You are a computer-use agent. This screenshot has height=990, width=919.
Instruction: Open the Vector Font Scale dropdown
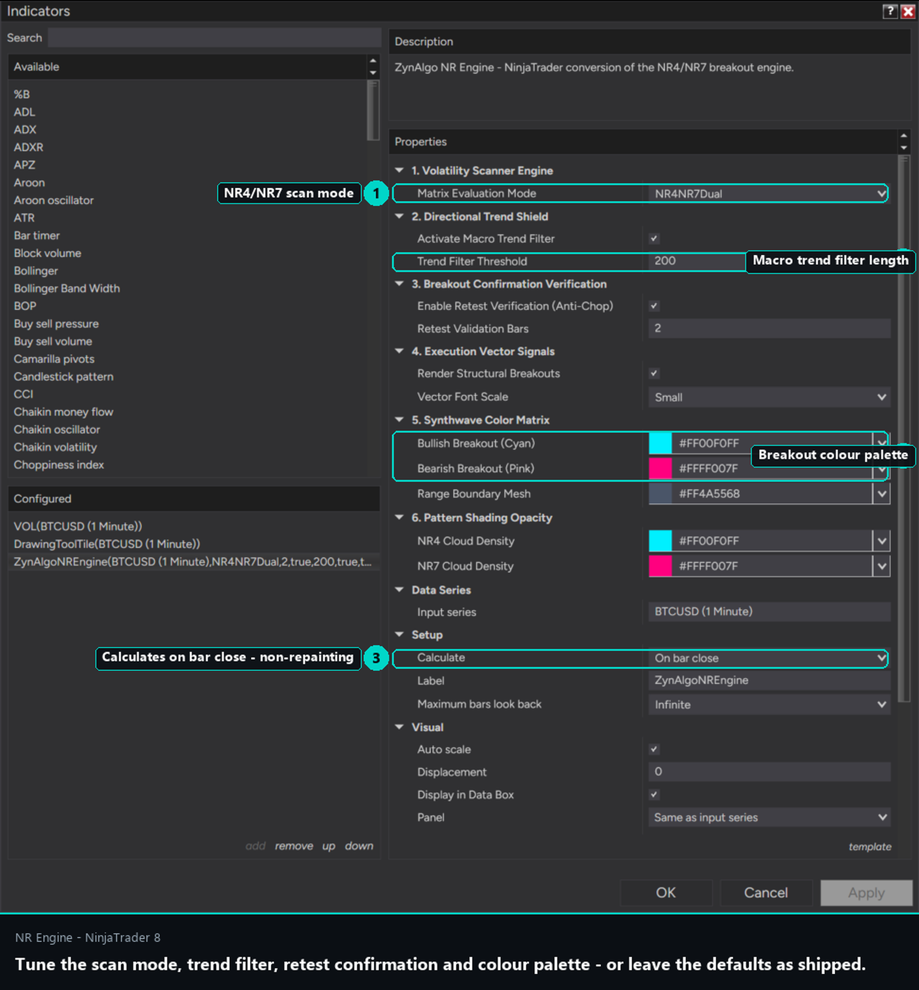(x=769, y=397)
